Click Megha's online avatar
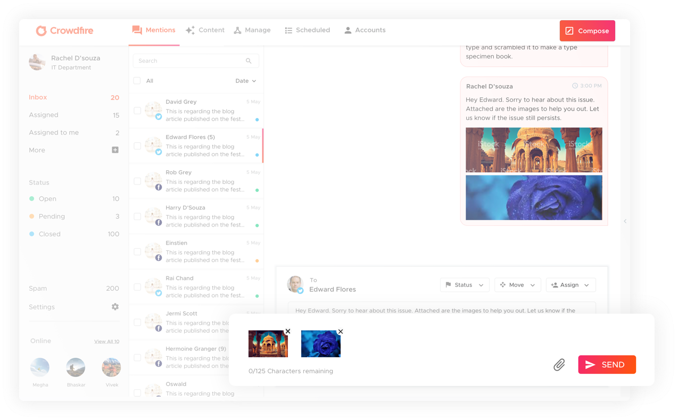The width and height of the screenshot is (678, 420). (x=40, y=367)
